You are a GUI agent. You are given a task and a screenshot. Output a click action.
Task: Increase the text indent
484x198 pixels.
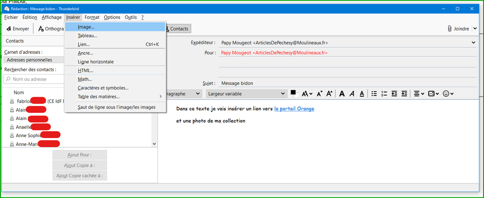pos(404,94)
